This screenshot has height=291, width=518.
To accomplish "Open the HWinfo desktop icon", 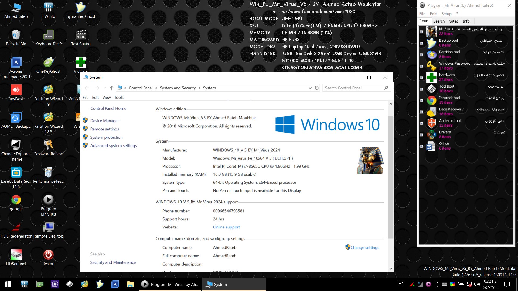I will click(x=48, y=11).
